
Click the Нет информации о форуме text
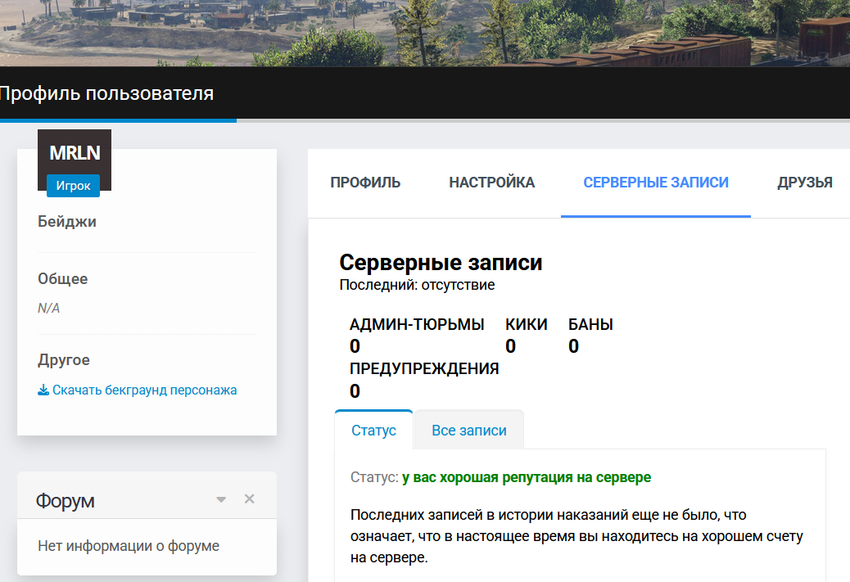pyautogui.click(x=129, y=546)
